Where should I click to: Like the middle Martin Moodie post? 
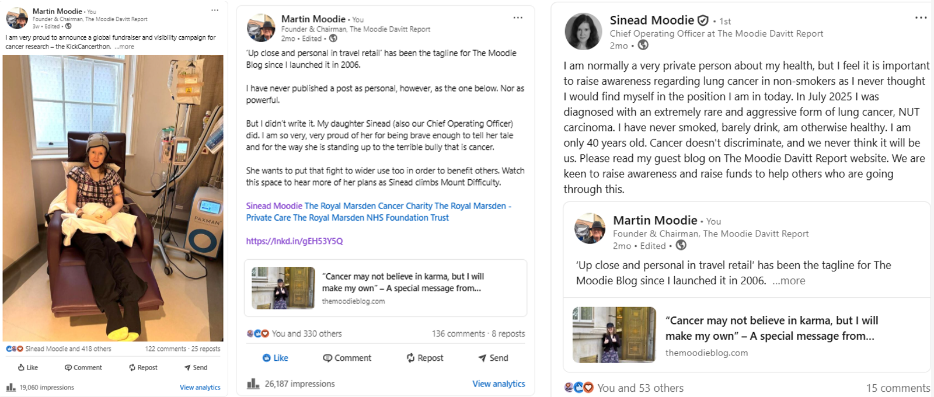[x=275, y=358]
